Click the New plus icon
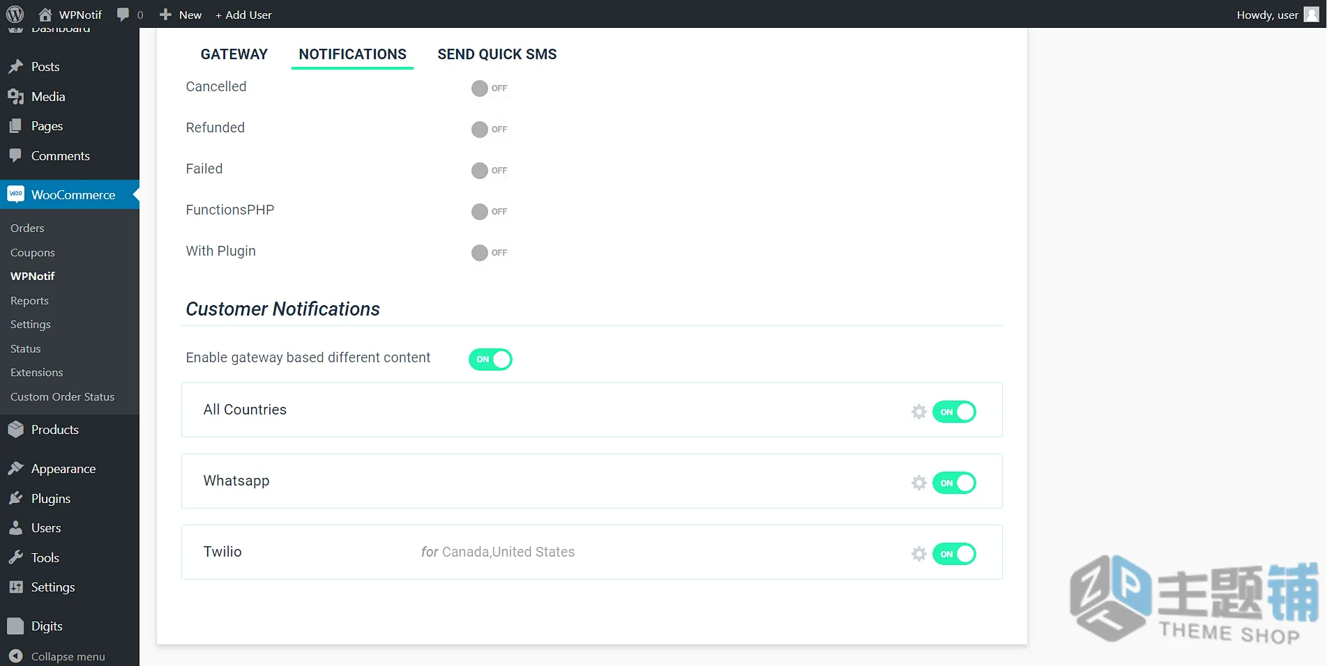The image size is (1339, 666). click(165, 14)
